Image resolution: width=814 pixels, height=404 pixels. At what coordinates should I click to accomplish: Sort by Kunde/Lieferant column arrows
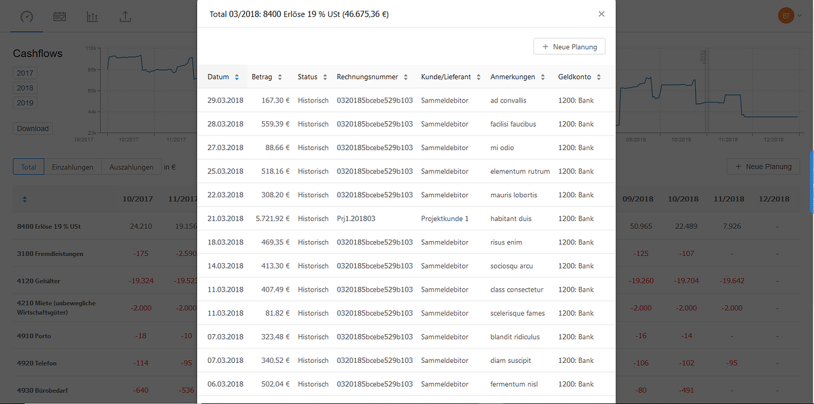click(478, 77)
